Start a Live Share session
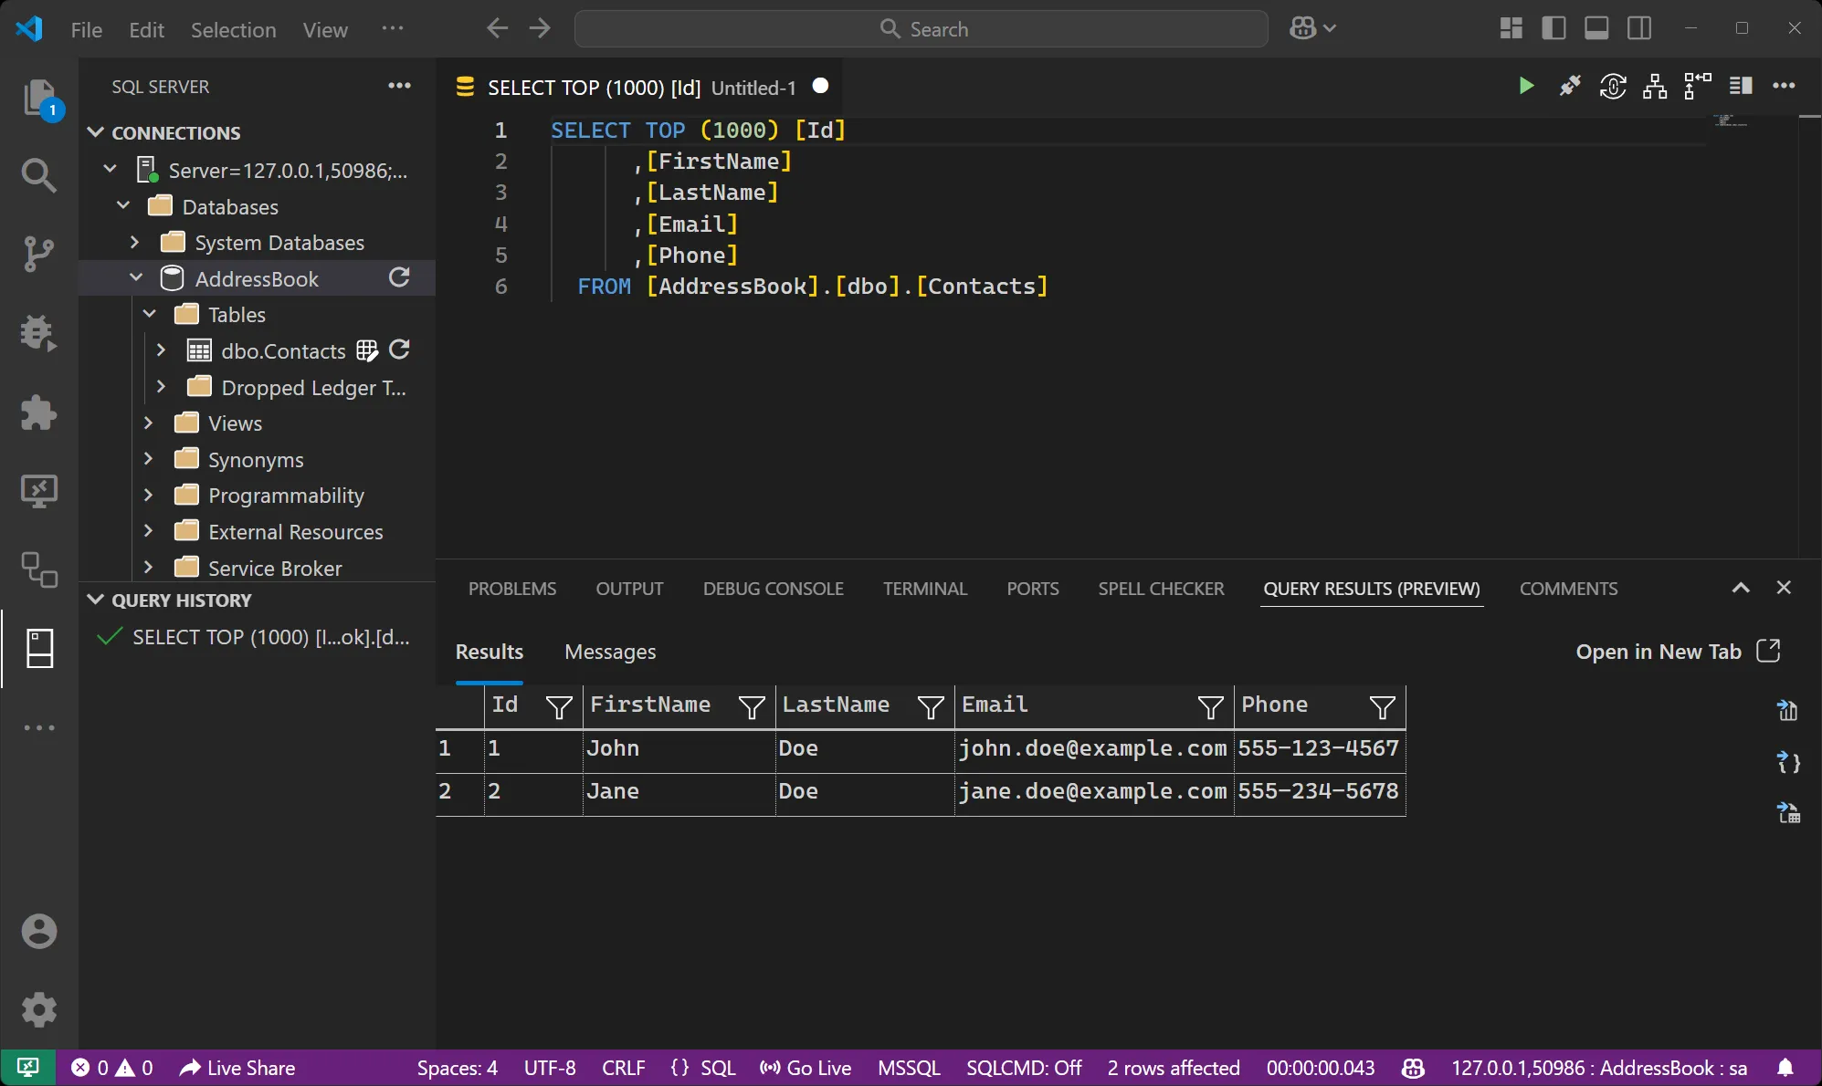 (236, 1068)
